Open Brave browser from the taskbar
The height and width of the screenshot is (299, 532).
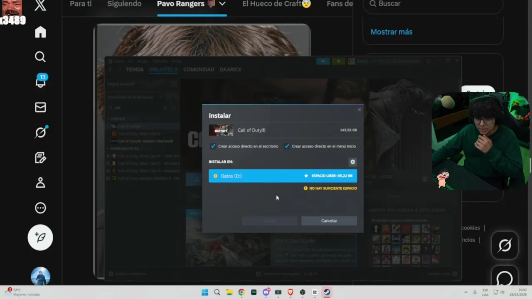[291, 292]
